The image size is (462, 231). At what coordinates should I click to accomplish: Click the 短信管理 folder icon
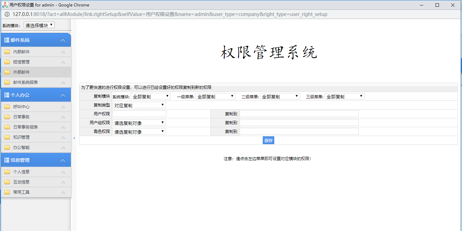coord(7,62)
